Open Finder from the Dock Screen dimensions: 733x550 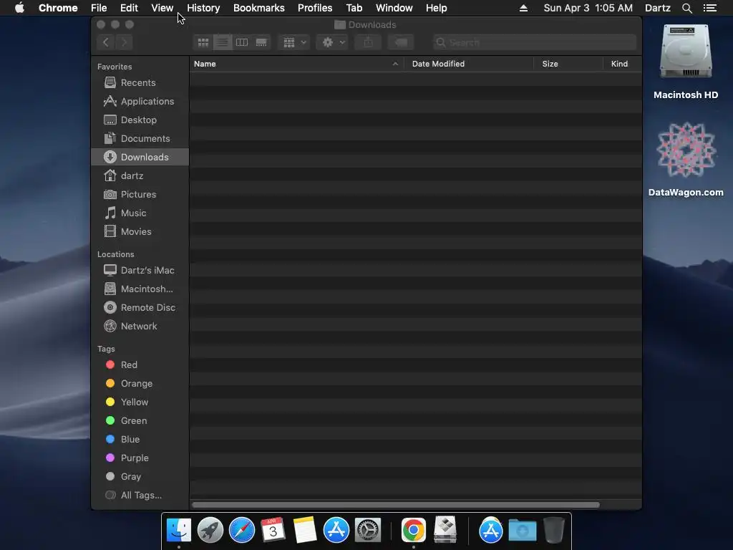[178, 531]
